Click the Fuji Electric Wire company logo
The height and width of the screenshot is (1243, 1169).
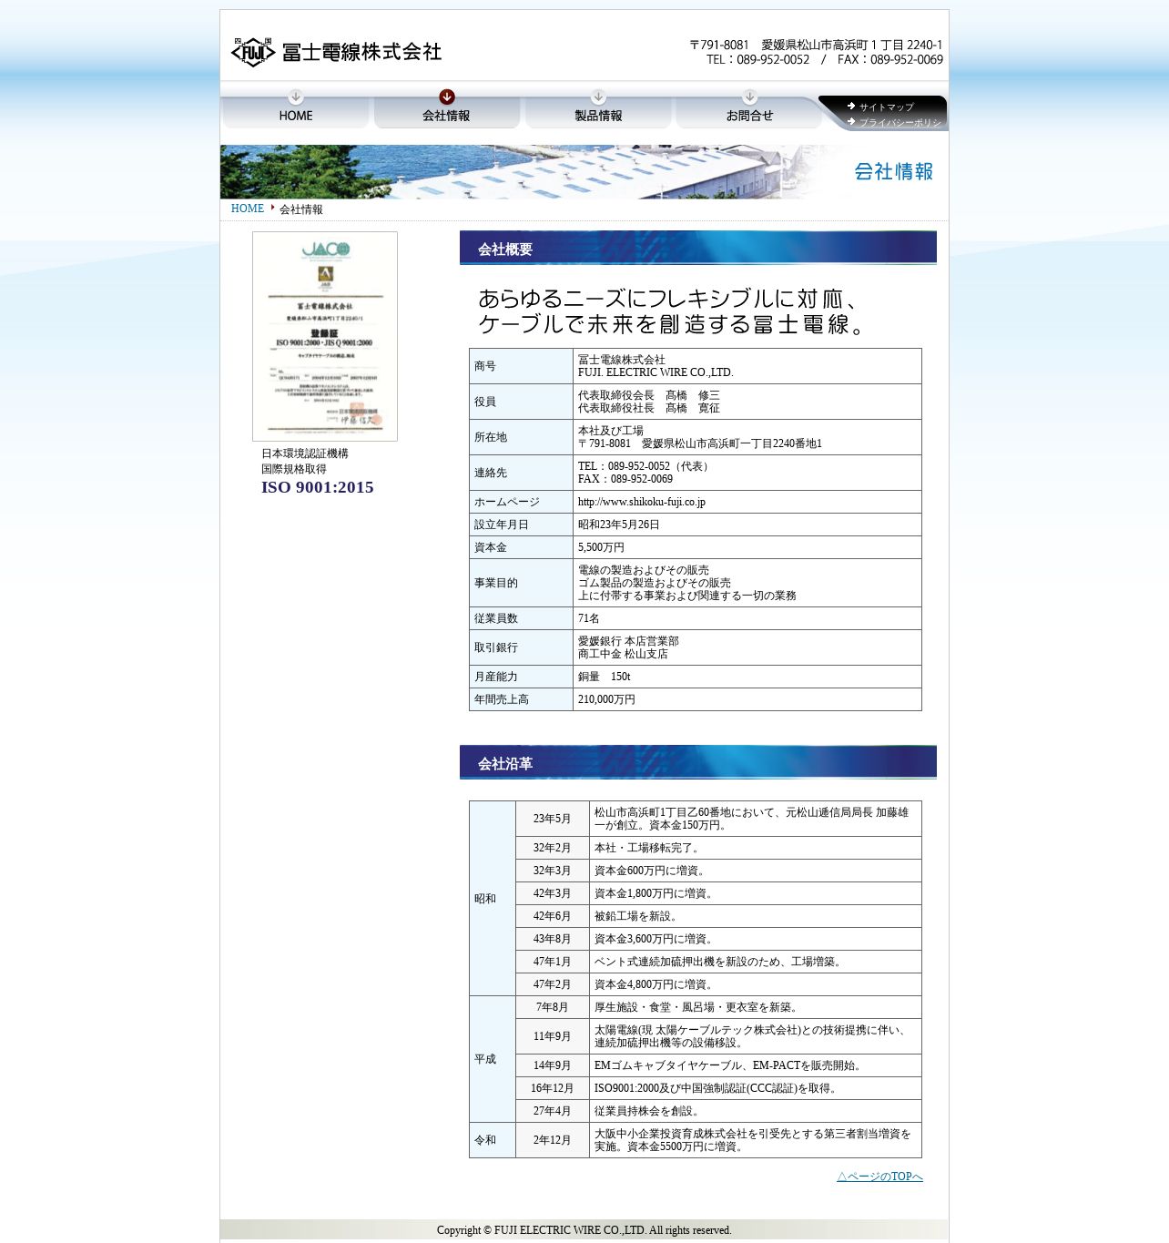click(x=336, y=52)
